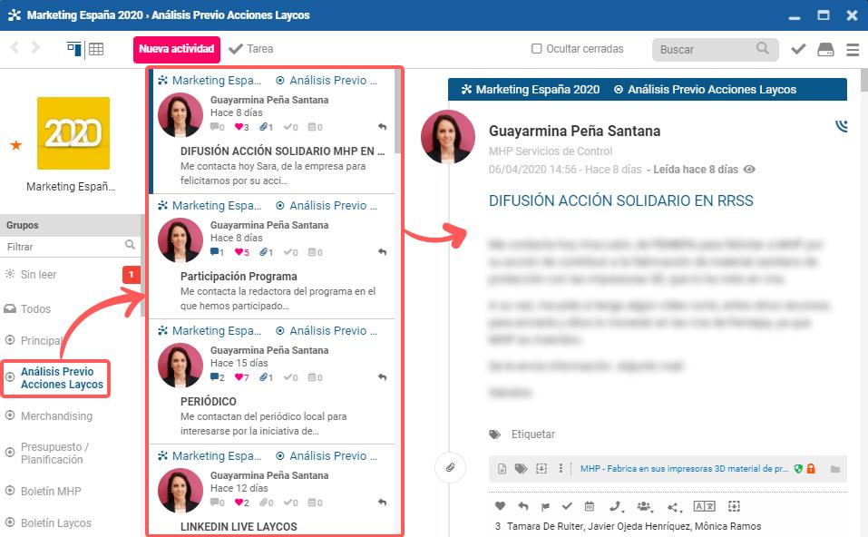The image size is (868, 537).
Task: Translate the activity text
Action: click(704, 506)
